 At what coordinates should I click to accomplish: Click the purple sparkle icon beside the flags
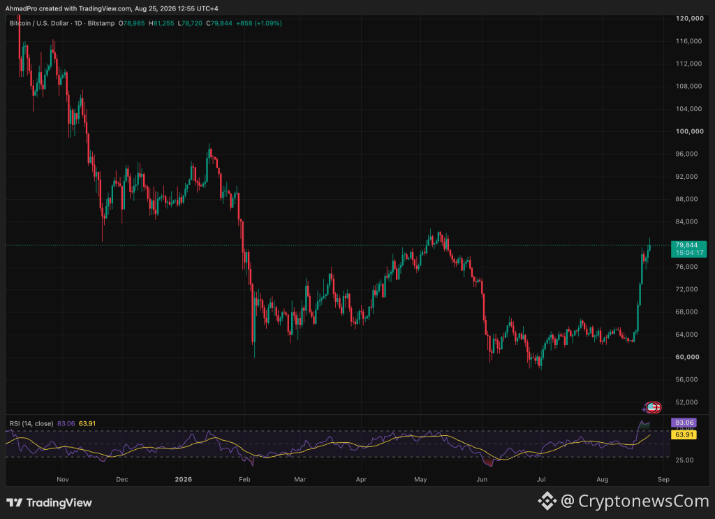644,409
